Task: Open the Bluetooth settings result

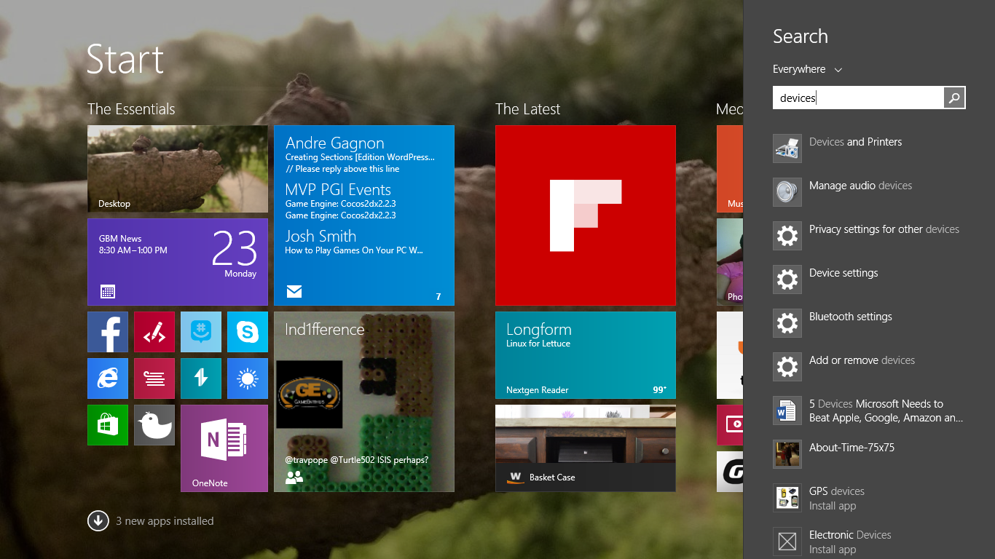Action: [x=869, y=323]
